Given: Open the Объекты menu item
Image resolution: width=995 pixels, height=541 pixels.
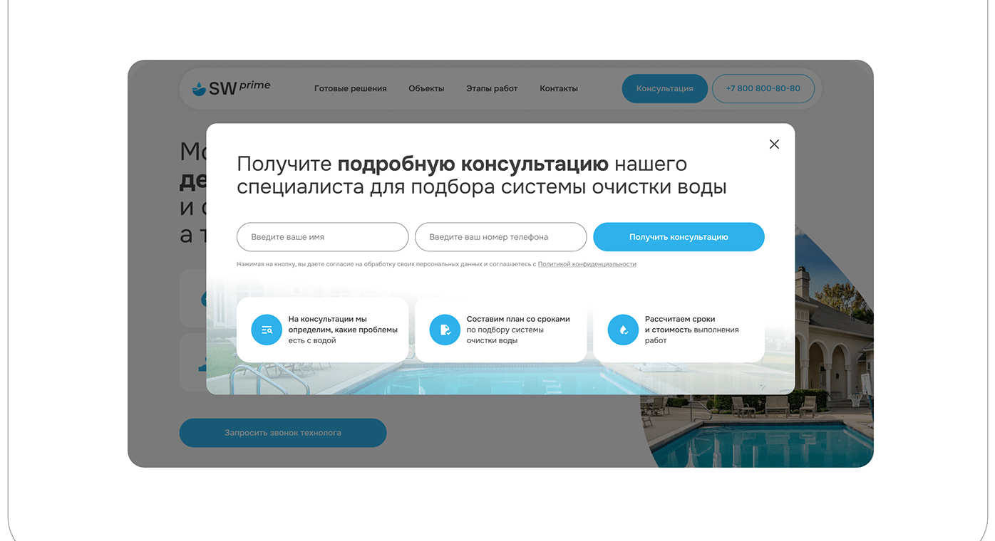Looking at the screenshot, I should (x=426, y=88).
